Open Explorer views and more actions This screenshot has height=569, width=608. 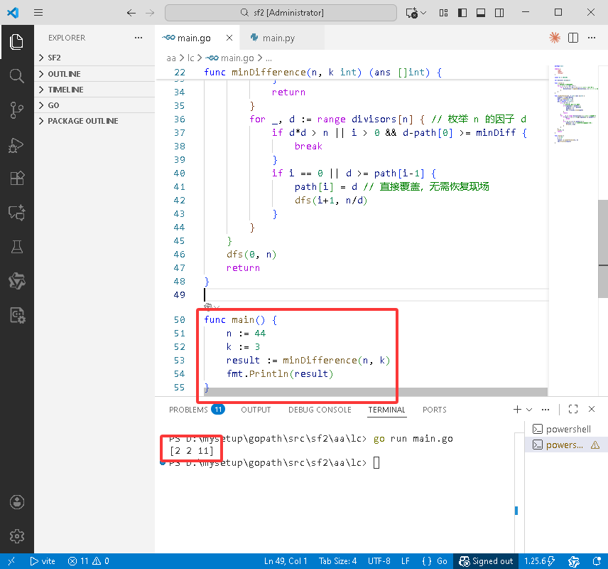[x=139, y=38]
